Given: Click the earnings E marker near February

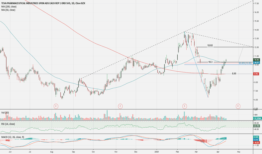Looking at the screenshot, I should tap(184, 106).
